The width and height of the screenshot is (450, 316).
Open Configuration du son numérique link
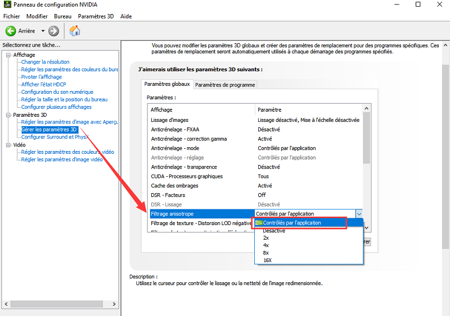pyautogui.click(x=57, y=91)
